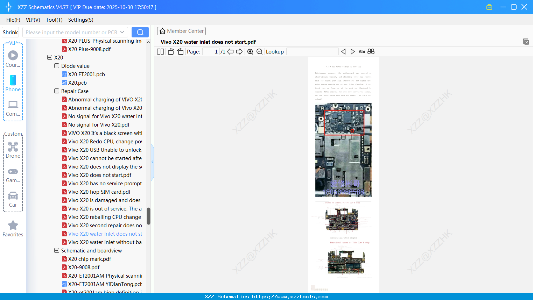This screenshot has height=300, width=533.
Task: Click the Page number input box
Action: tap(211, 52)
